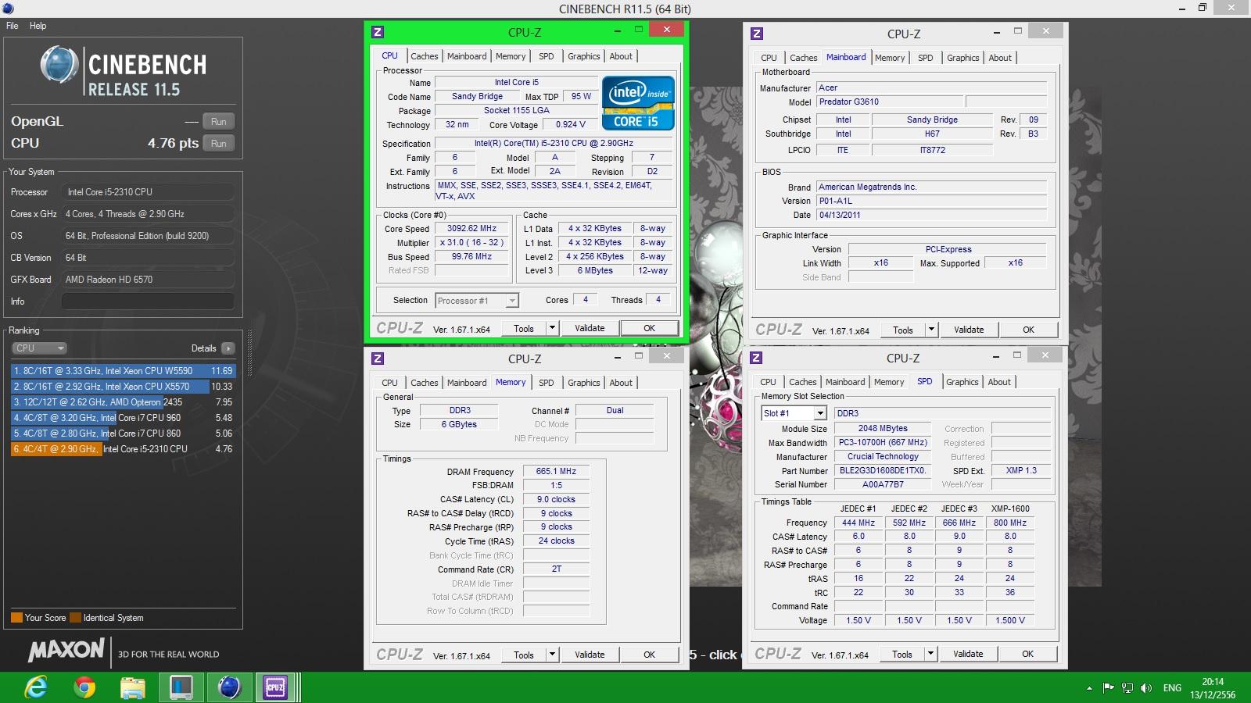The image size is (1251, 703).
Task: Select the Xeon W5590 ranking row
Action: (123, 371)
